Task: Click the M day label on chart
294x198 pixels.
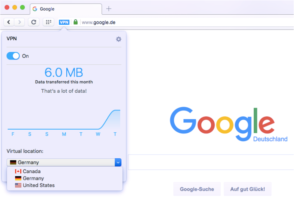Action: [x=64, y=134]
